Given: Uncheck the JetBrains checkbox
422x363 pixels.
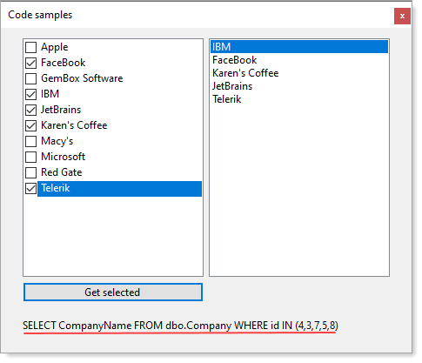Looking at the screenshot, I should (x=30, y=110).
